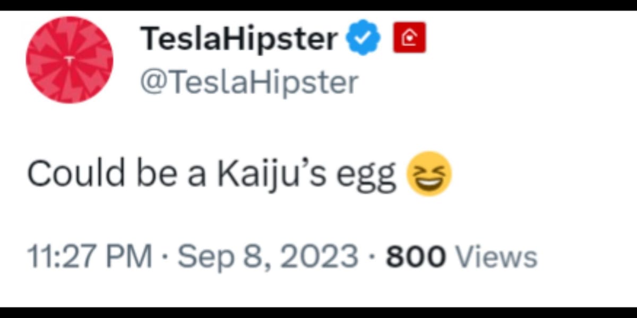Open the TeslaHipster profile avatar
Image resolution: width=637 pixels, height=318 pixels.
pyautogui.click(x=70, y=59)
